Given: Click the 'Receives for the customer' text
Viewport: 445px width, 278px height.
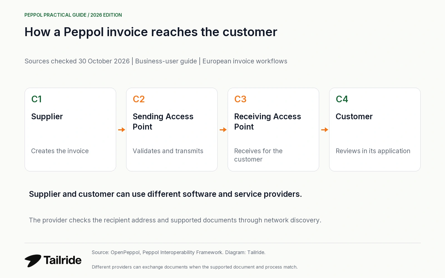Looking at the screenshot, I should pyautogui.click(x=258, y=155).
